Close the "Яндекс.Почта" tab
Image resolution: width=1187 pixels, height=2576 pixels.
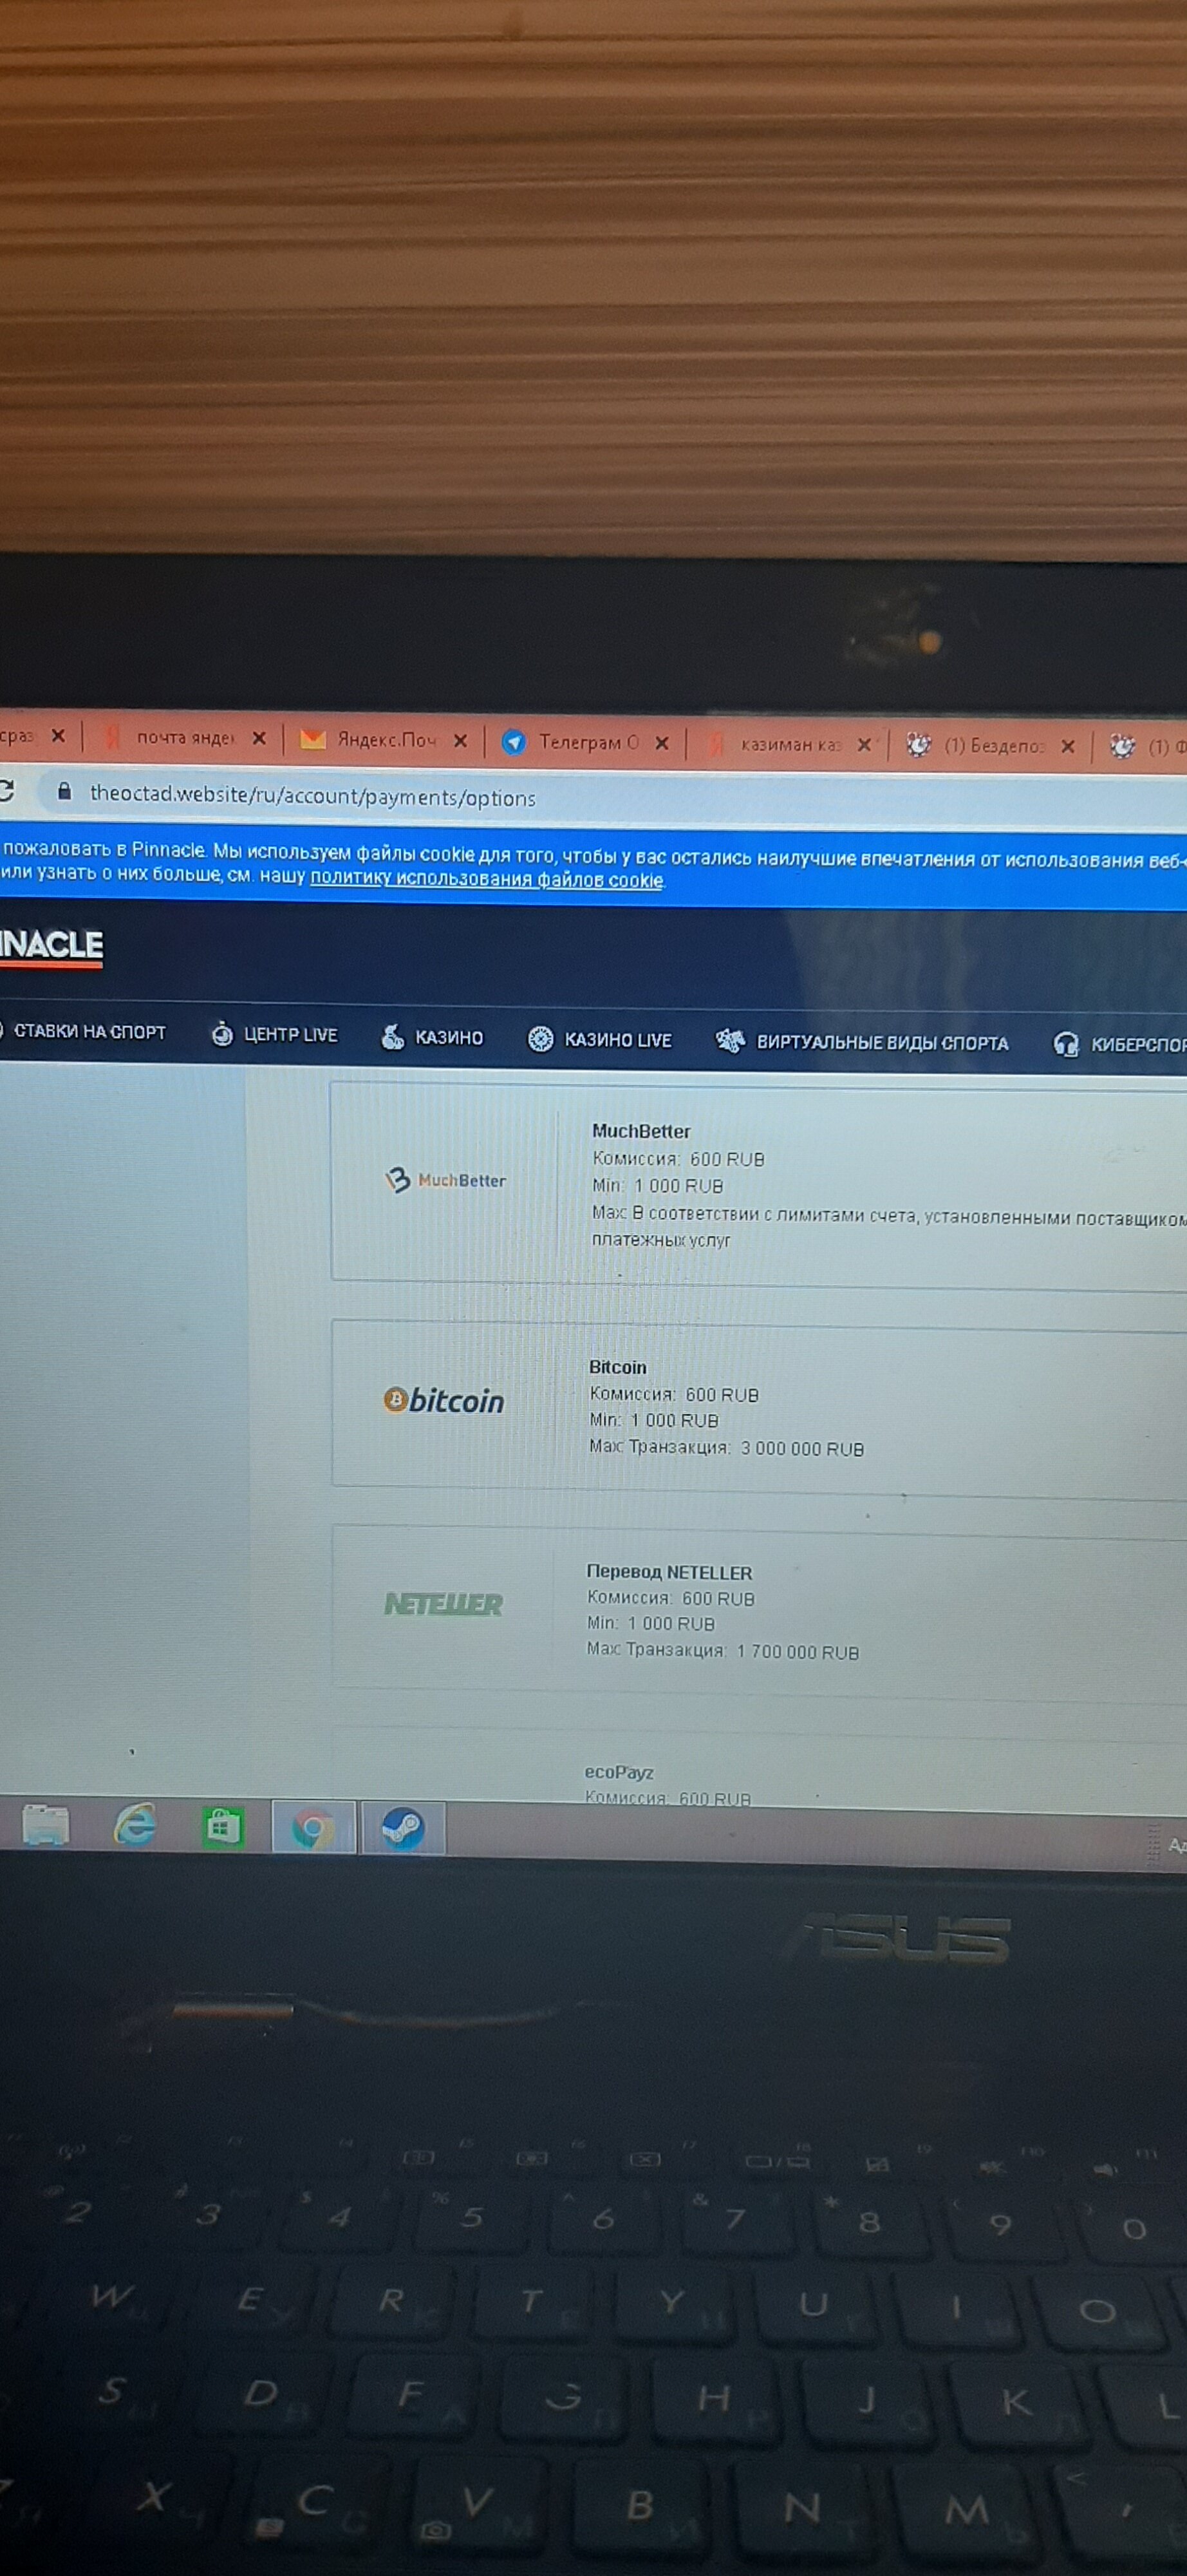tap(461, 741)
